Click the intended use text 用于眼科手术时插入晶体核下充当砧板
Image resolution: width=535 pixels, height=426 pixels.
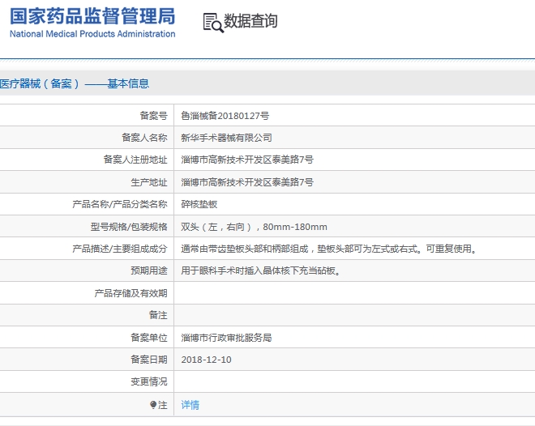[x=261, y=271]
